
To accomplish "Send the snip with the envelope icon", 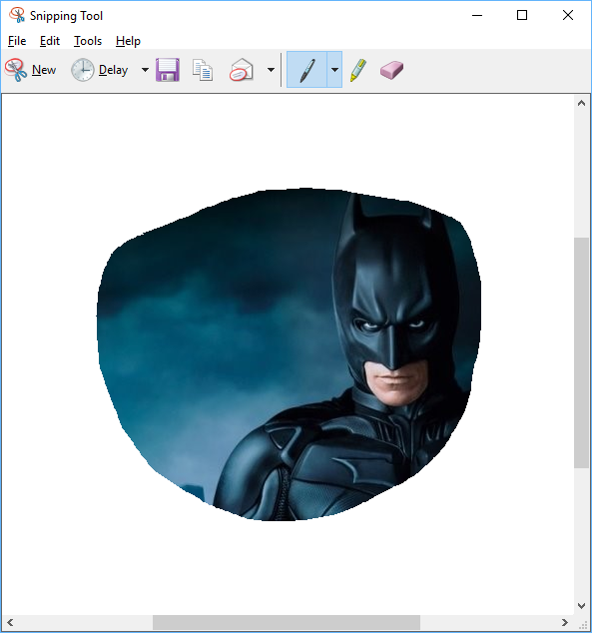I will (x=242, y=70).
